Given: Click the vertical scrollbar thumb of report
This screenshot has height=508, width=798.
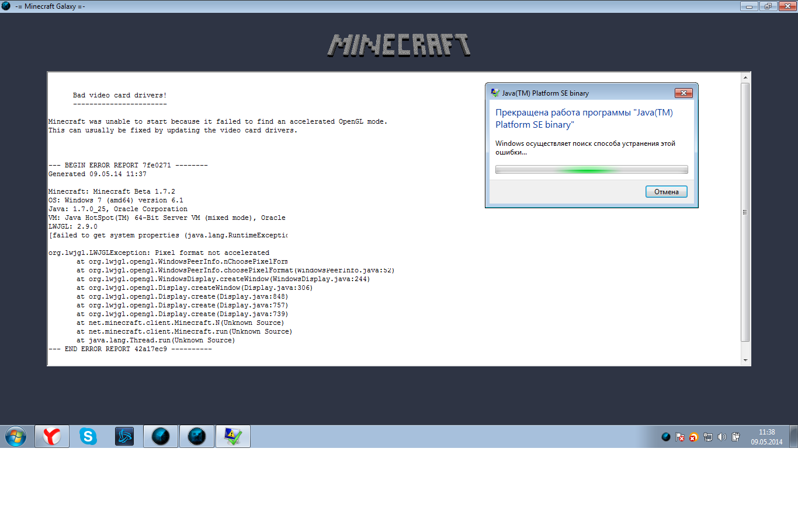Looking at the screenshot, I should (745, 212).
